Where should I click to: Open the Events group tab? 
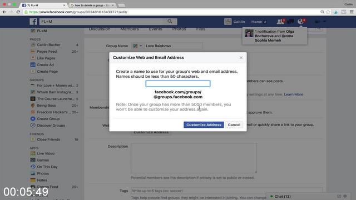coord(156,29)
